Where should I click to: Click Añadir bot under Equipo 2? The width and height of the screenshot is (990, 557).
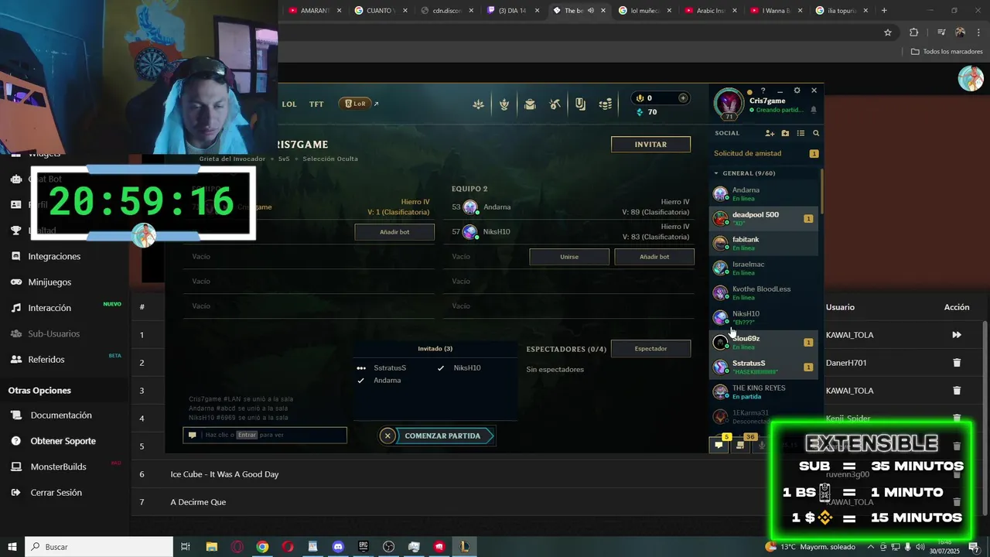654,257
